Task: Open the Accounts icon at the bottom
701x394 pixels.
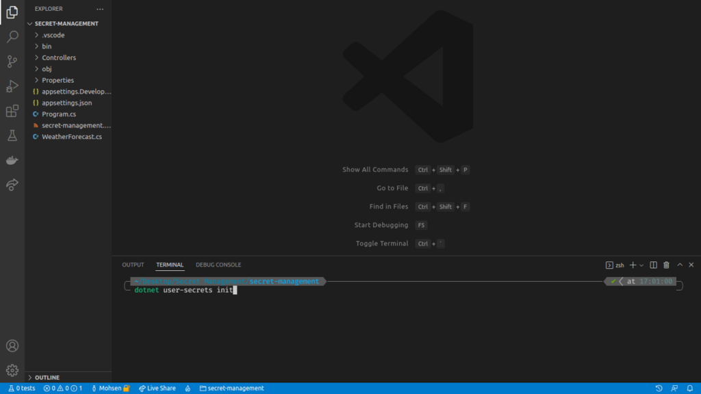Action: [x=12, y=345]
